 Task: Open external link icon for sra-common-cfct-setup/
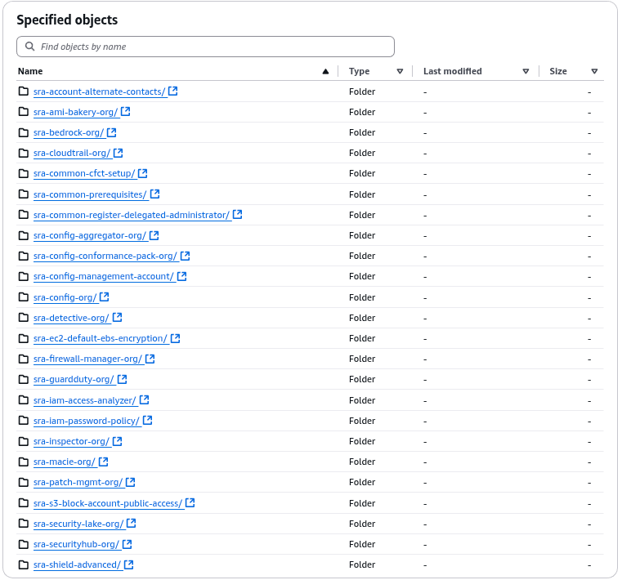(x=142, y=173)
